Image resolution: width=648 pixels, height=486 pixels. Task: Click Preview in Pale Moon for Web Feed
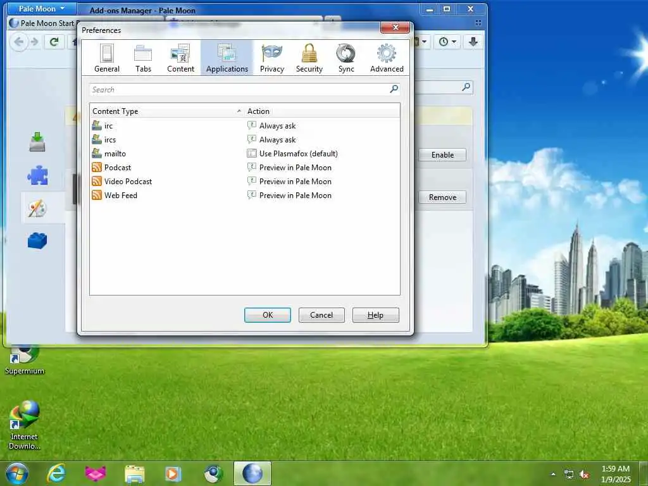tap(295, 196)
